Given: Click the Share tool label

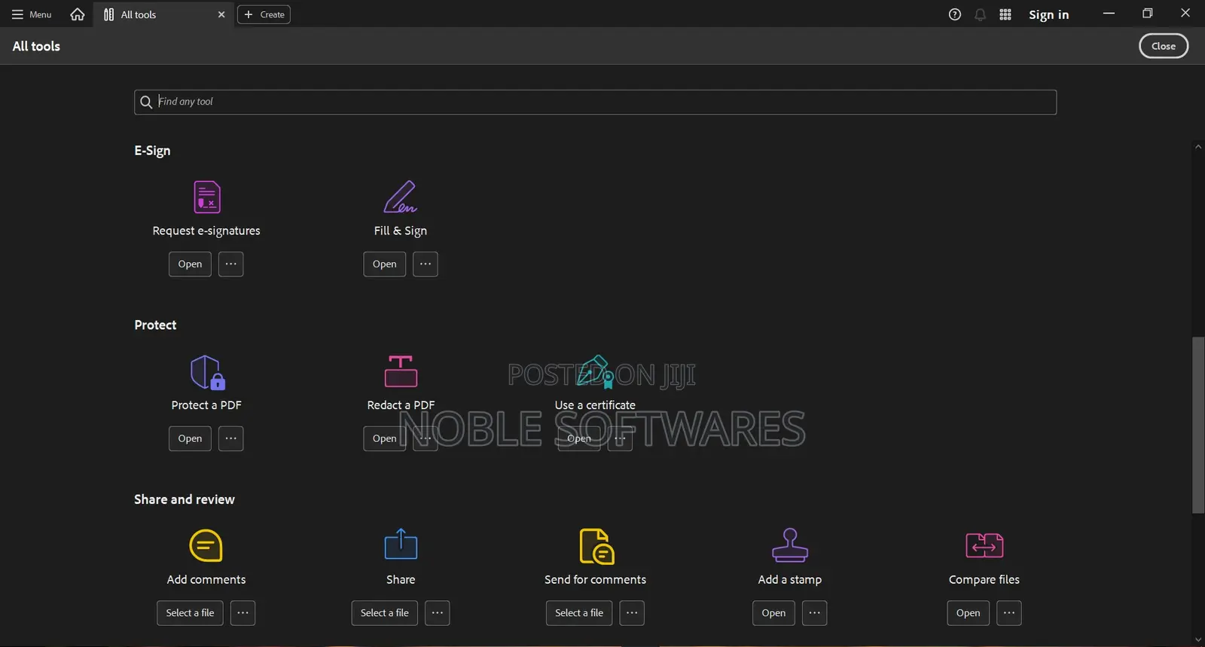Looking at the screenshot, I should (x=401, y=579).
